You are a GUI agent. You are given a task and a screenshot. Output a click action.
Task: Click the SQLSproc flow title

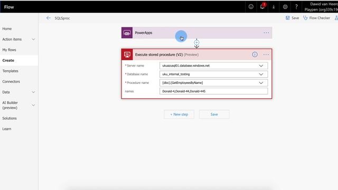point(62,18)
